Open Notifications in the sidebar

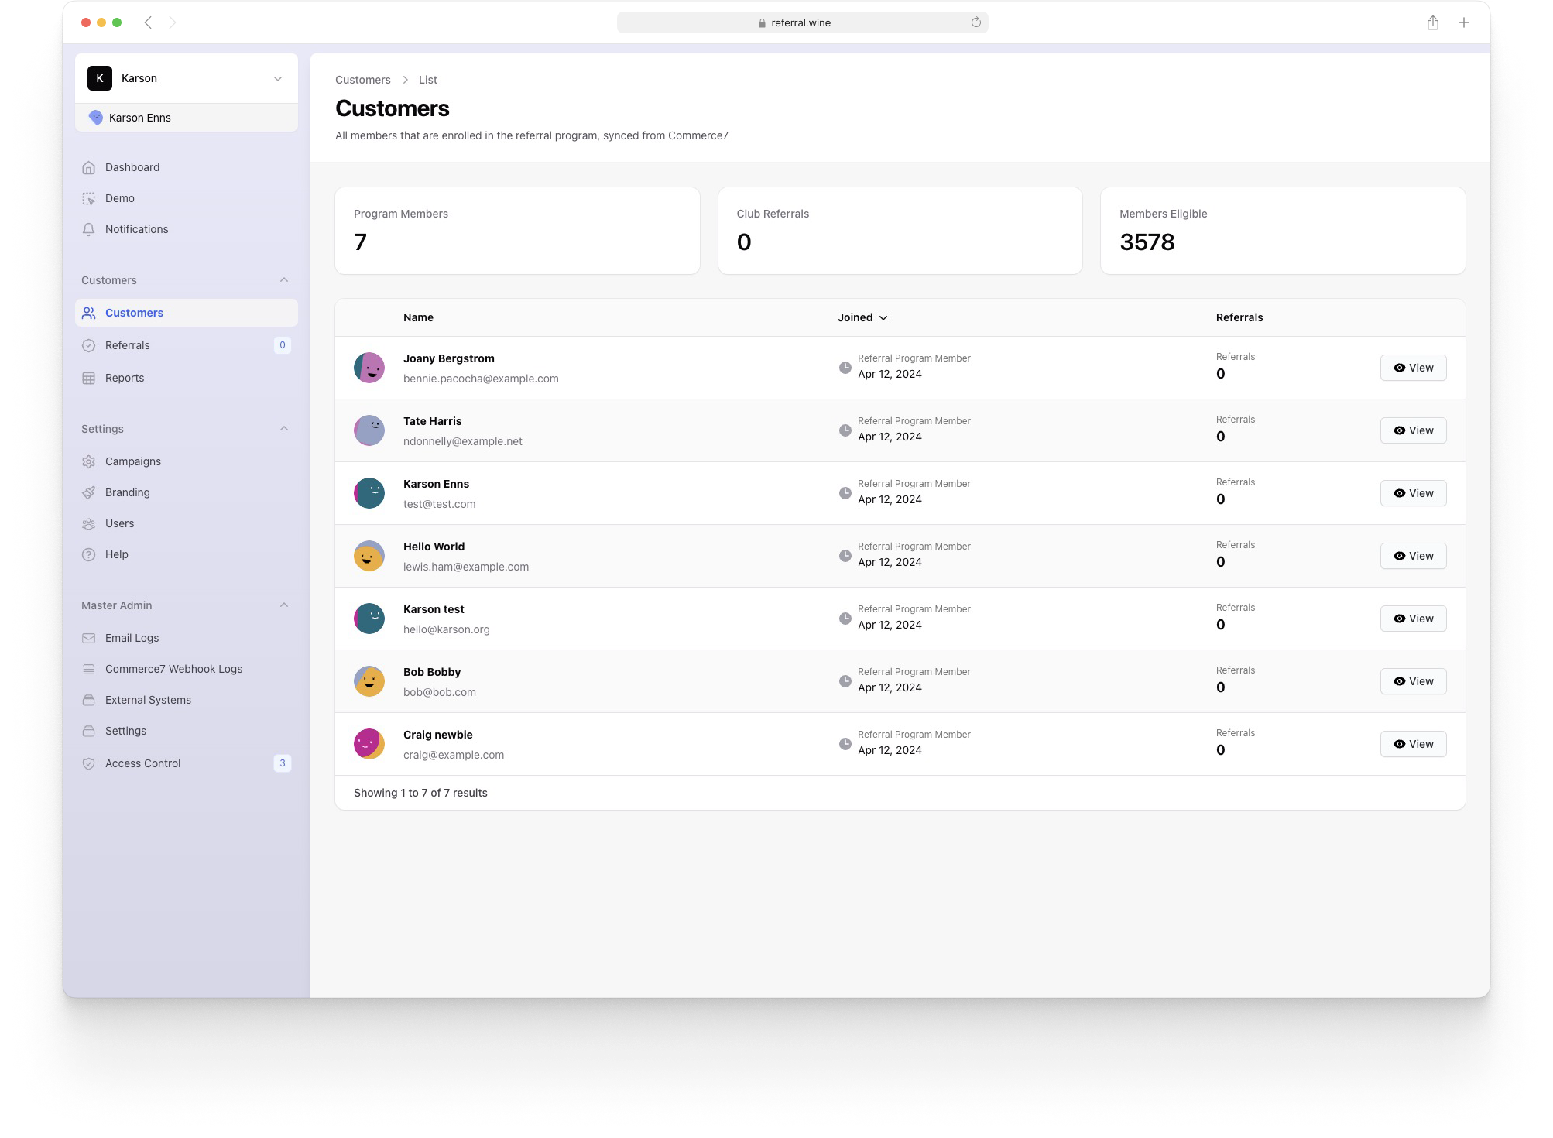[x=136, y=229]
